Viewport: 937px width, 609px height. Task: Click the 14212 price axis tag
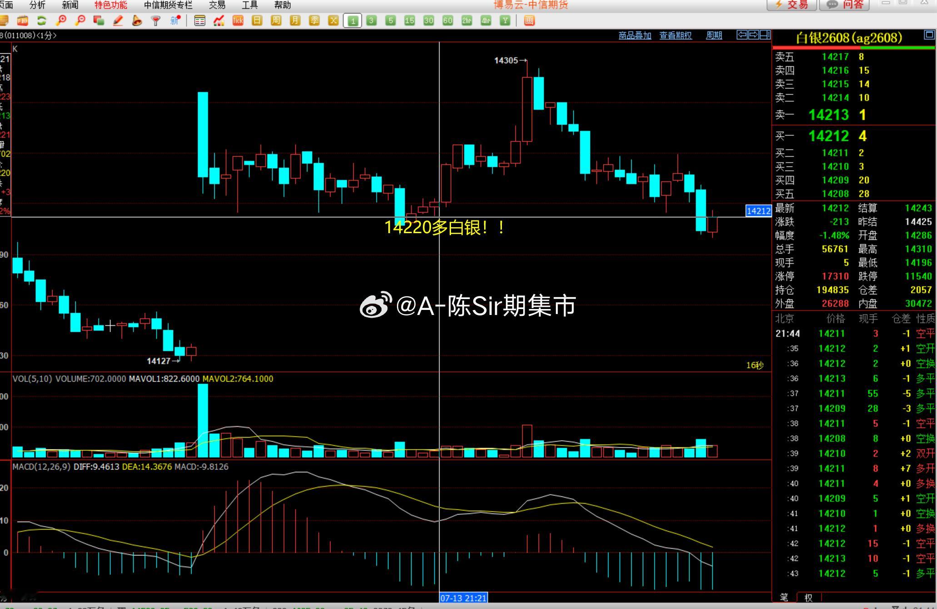(x=759, y=211)
